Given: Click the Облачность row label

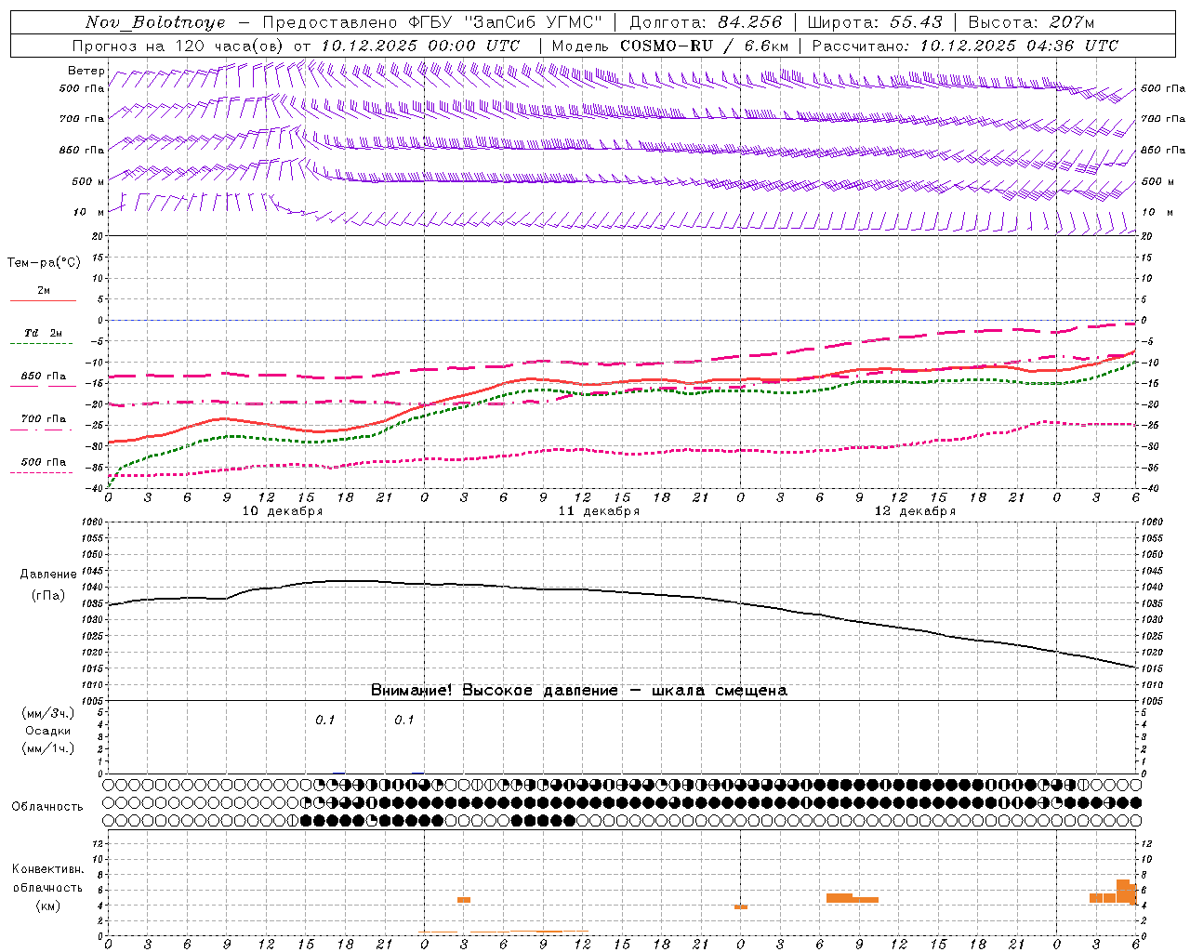Looking at the screenshot, I should point(47,807).
